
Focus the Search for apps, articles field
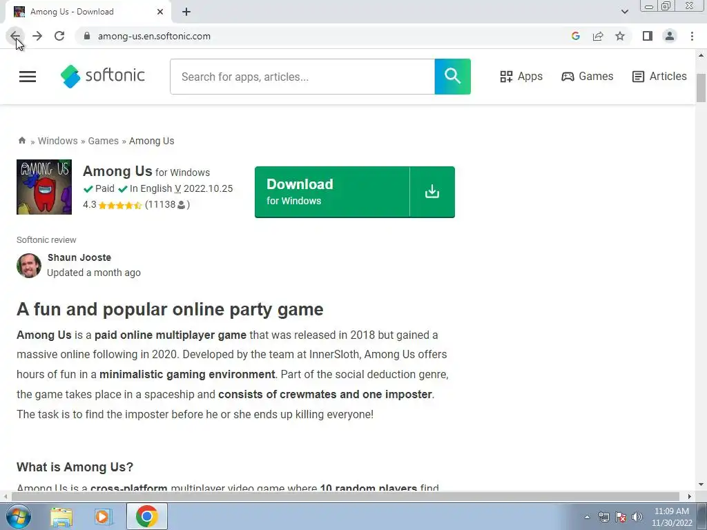click(x=302, y=77)
